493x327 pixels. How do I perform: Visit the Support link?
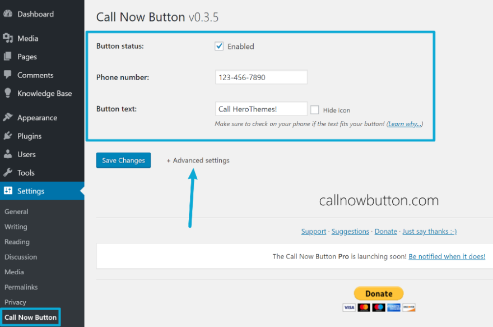coord(313,231)
